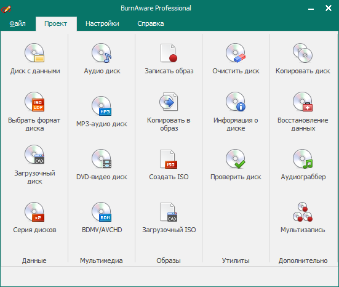The height and width of the screenshot is (287, 339).
Task: Open the MP3-аудио диск icon
Action: click(x=102, y=106)
